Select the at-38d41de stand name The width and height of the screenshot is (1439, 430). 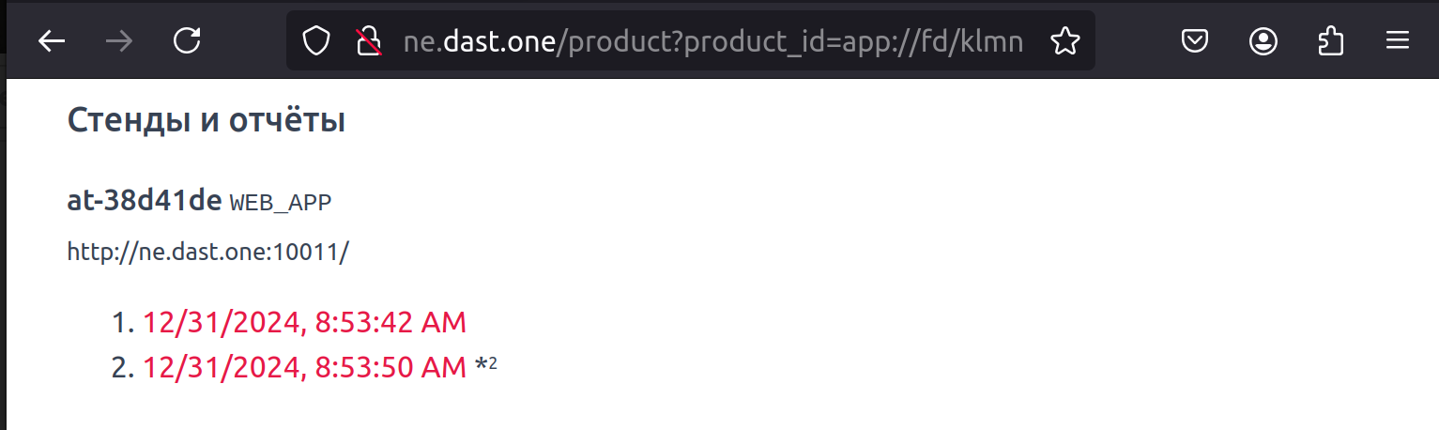pos(145,200)
